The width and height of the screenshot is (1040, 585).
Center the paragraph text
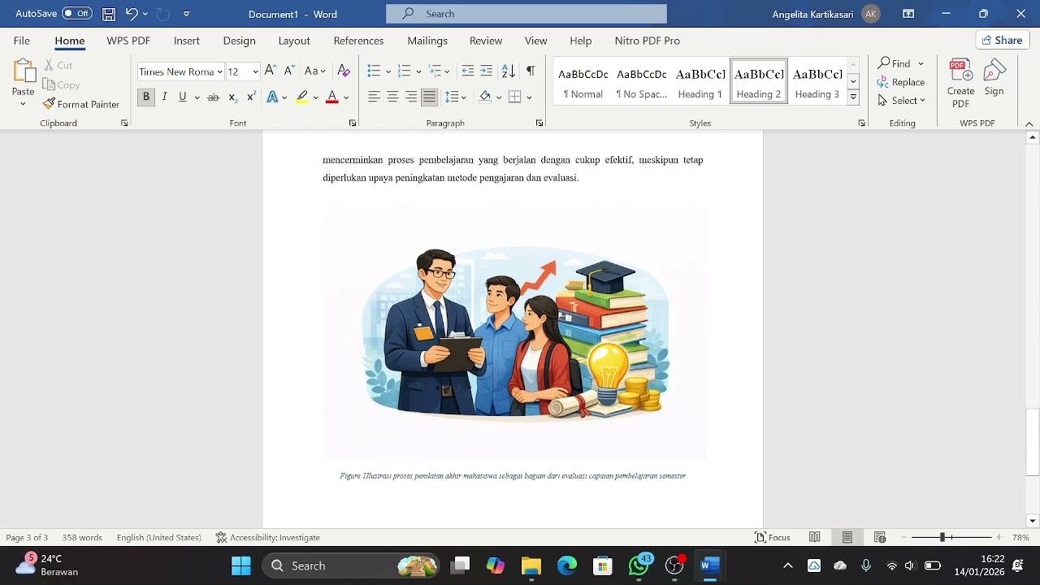(392, 97)
